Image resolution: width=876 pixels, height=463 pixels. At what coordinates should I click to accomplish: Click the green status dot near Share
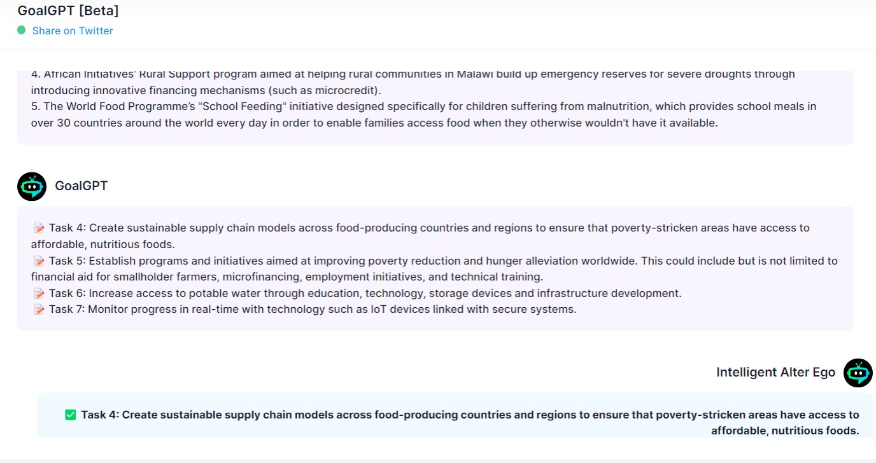click(22, 30)
